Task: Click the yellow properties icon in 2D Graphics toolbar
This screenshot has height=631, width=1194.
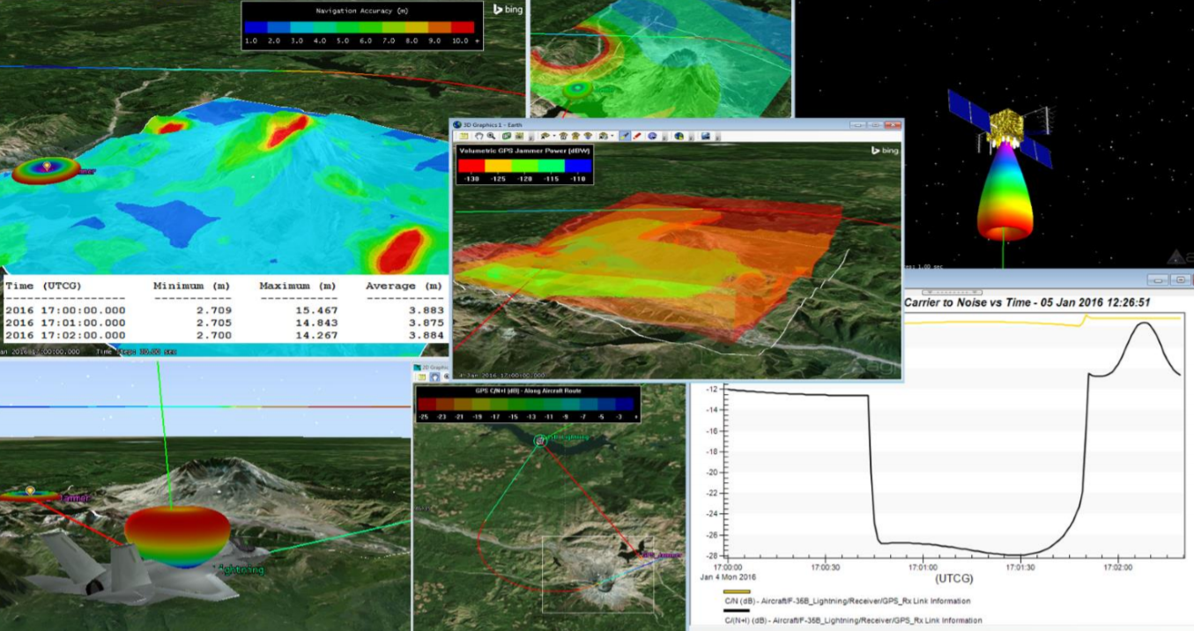Action: [422, 376]
